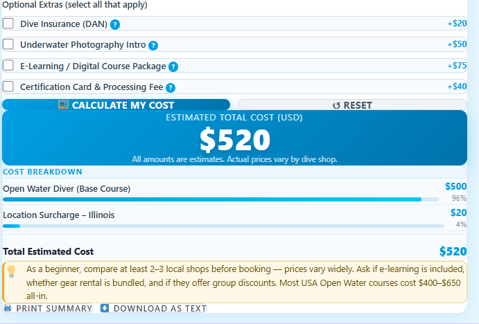Click the +$50 photography intro price
The width and height of the screenshot is (479, 324).
point(457,44)
